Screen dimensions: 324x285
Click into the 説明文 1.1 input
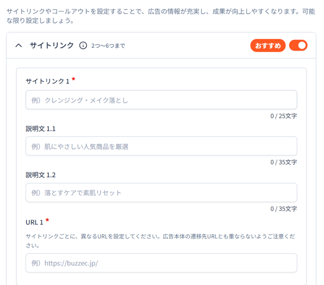(161, 146)
